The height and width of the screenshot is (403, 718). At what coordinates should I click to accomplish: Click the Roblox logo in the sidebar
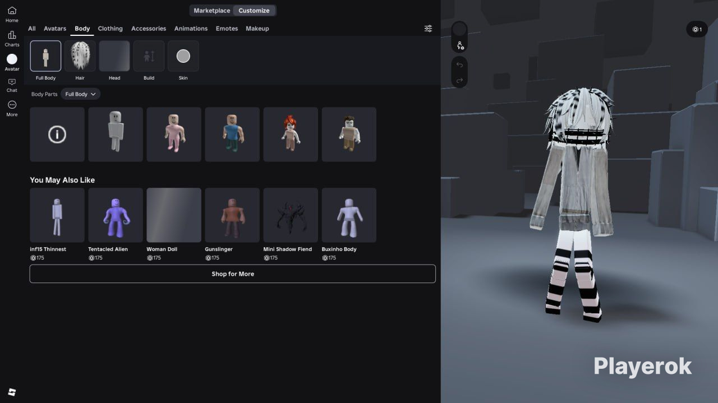[x=12, y=392]
